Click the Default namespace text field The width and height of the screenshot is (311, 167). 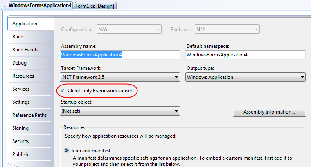pyautogui.click(x=246, y=55)
